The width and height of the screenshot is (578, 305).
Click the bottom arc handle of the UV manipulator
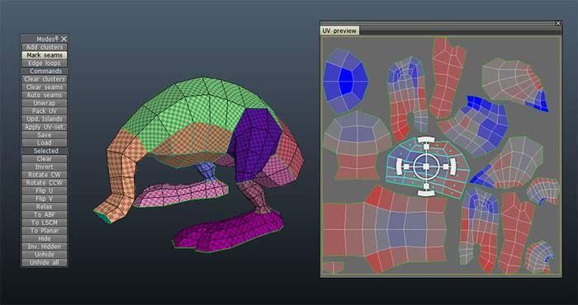tap(426, 193)
